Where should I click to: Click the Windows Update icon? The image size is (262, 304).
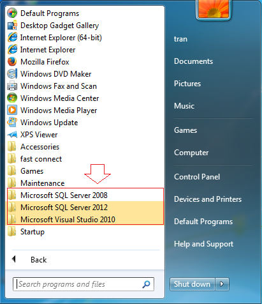12,123
